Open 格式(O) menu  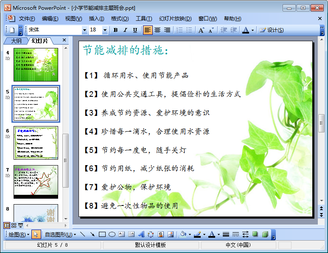pyautogui.click(x=120, y=19)
